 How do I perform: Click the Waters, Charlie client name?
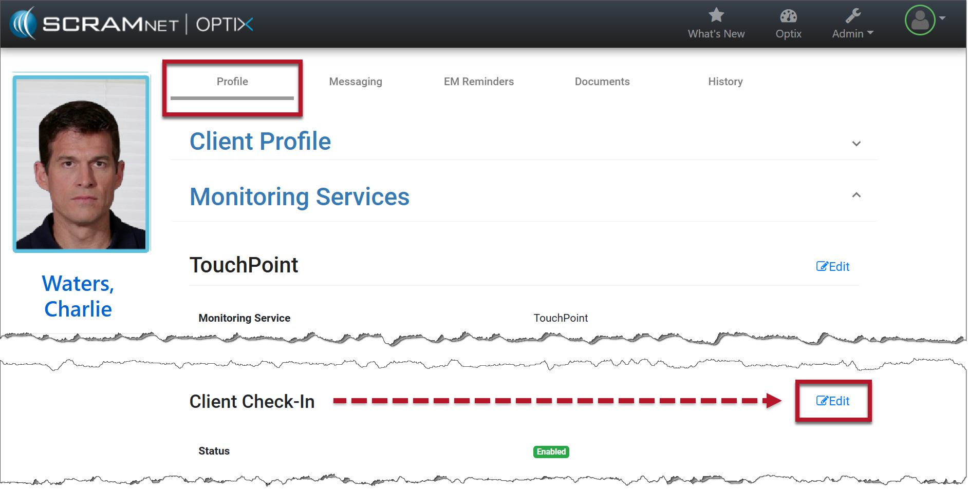[x=78, y=297]
